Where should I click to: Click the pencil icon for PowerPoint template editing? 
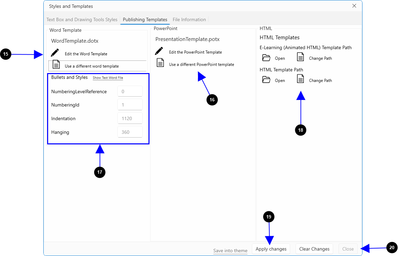[159, 52]
